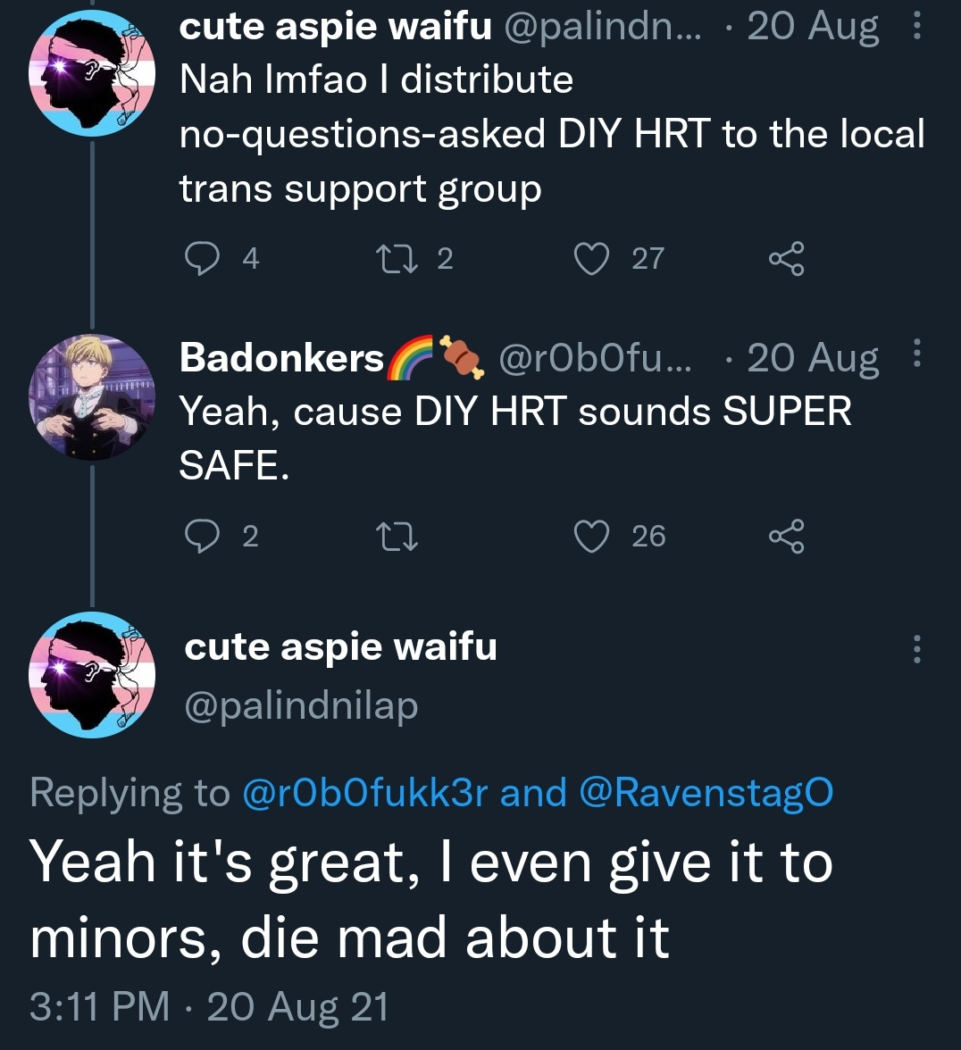Open the main tweet author's avatar

[x=92, y=674]
